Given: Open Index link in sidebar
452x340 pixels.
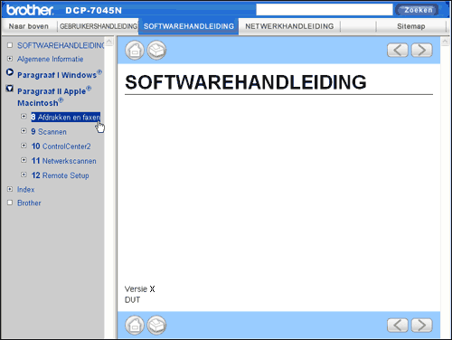Looking at the screenshot, I should pos(26,190).
